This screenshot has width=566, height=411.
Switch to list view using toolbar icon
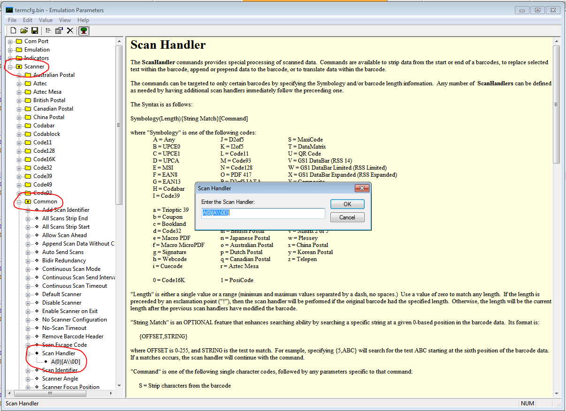click(x=48, y=30)
